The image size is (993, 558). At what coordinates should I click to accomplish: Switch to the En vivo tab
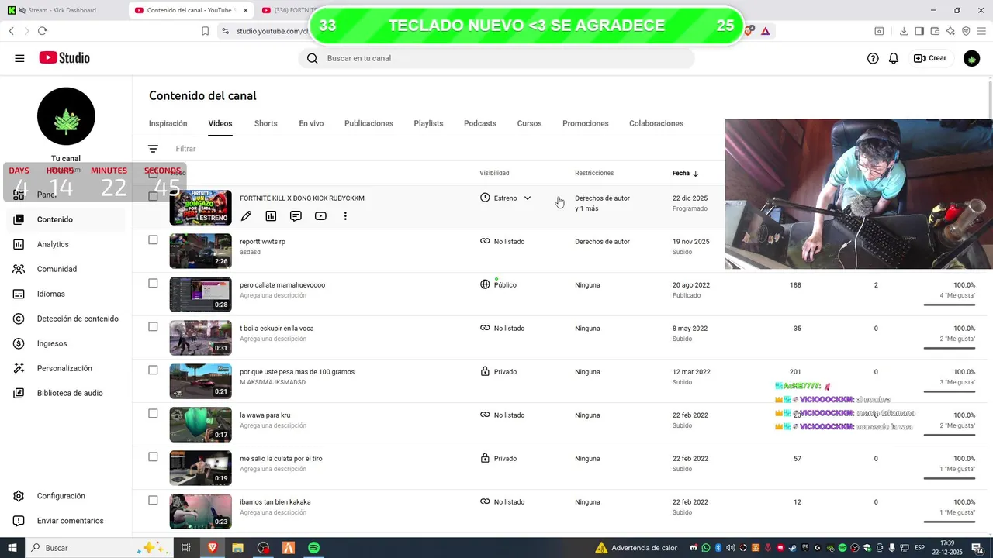click(311, 123)
